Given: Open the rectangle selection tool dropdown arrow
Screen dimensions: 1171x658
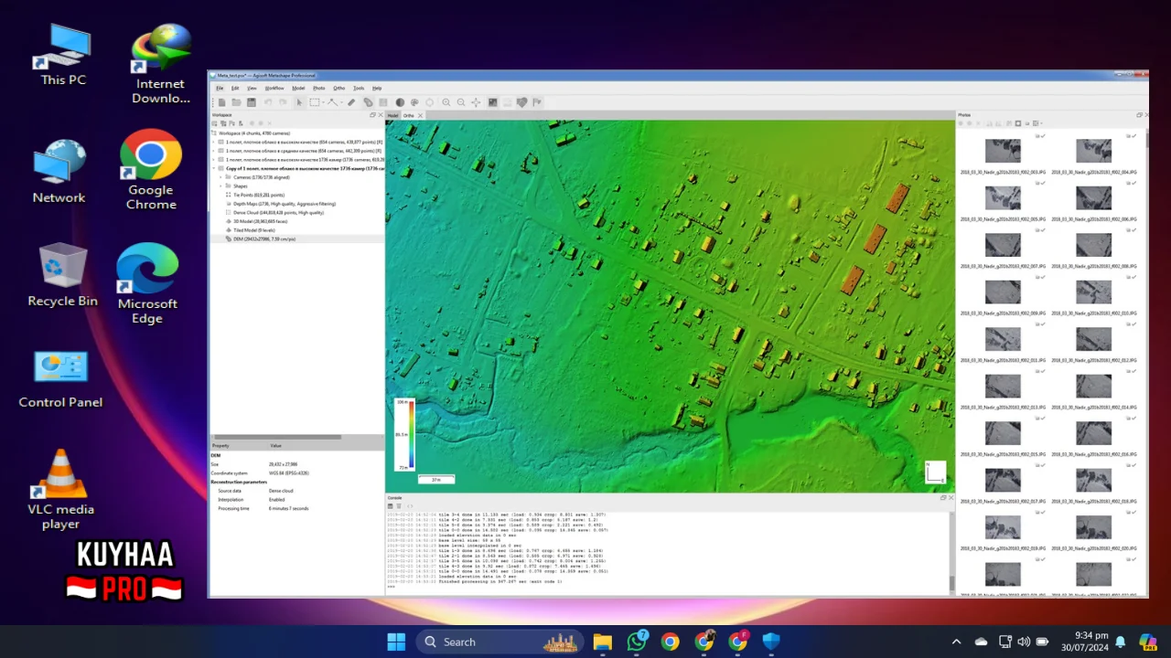Looking at the screenshot, I should click(x=323, y=102).
